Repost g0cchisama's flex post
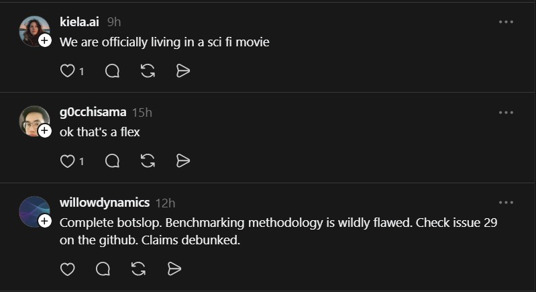This screenshot has height=292, width=536. pos(148,161)
